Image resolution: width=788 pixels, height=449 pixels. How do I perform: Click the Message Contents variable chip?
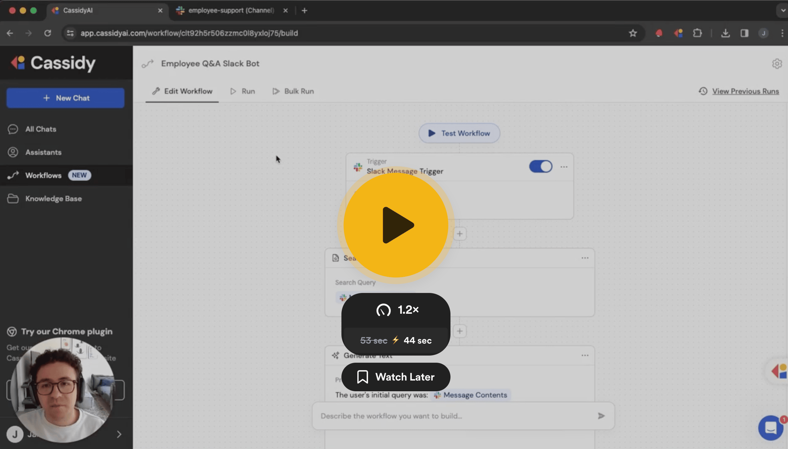[471, 395]
